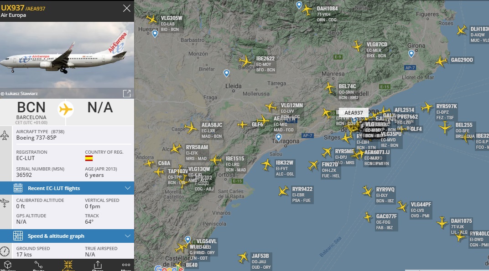Close the UX937 flight details panel

pos(127,8)
